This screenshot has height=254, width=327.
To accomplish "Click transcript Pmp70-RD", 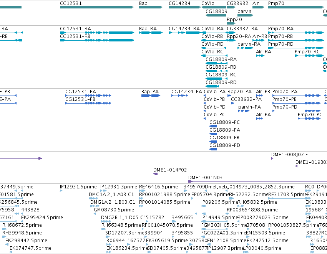I will tap(281, 44).
